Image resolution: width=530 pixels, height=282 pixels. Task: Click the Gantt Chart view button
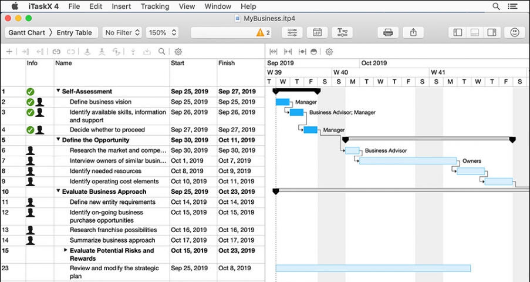(x=26, y=32)
